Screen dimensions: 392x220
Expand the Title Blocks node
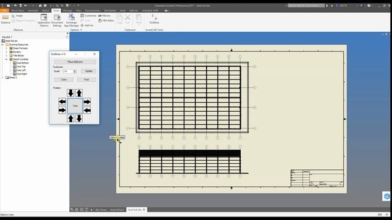7,56
